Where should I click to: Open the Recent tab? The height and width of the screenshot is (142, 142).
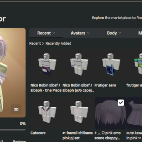tap(46, 33)
